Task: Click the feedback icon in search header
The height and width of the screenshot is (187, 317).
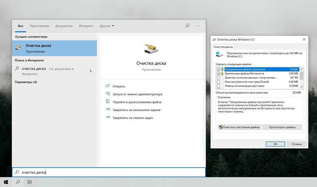Action: tap(188, 26)
